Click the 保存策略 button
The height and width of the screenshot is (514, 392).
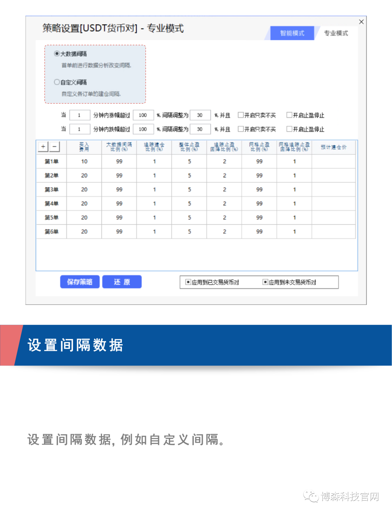coord(80,282)
